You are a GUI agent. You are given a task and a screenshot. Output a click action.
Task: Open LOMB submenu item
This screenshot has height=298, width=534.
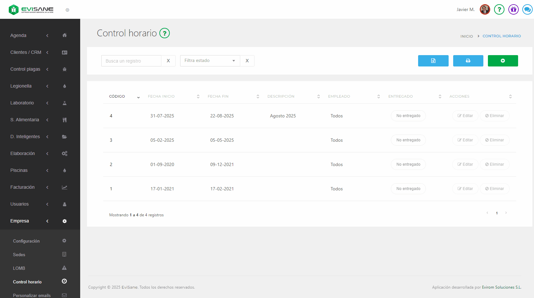point(19,268)
